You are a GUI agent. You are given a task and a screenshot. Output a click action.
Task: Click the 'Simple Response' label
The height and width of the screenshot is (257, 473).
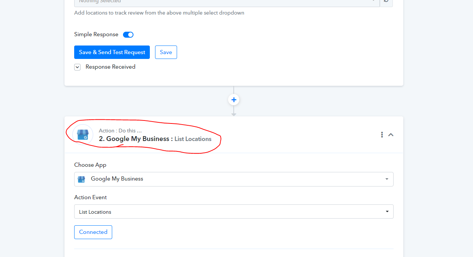(x=96, y=34)
